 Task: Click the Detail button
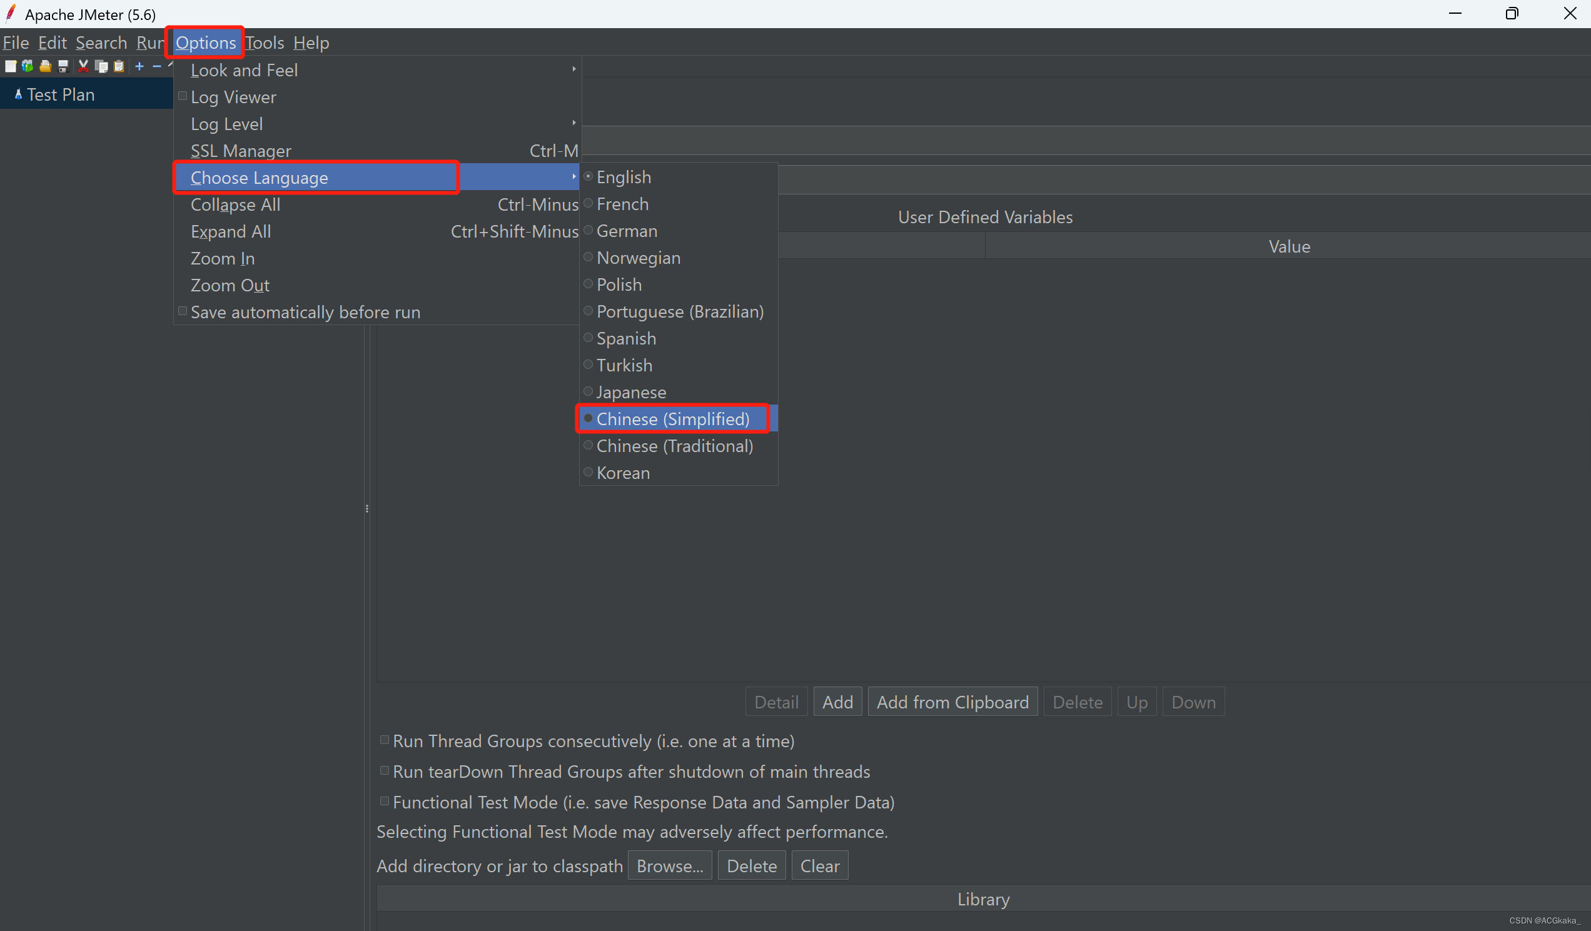tap(777, 702)
